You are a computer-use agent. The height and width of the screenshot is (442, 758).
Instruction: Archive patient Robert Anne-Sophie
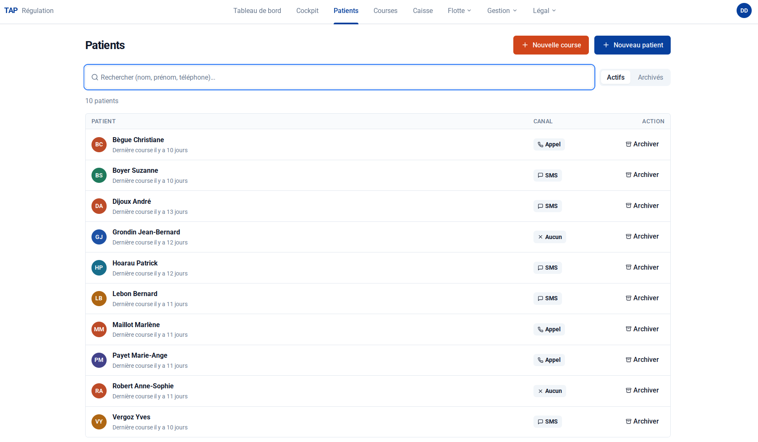[642, 390]
